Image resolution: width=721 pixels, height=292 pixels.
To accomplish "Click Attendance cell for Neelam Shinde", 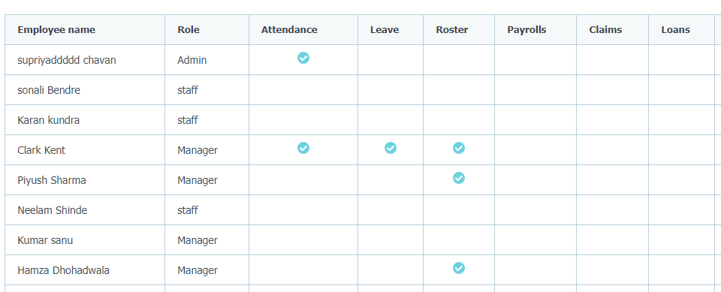I will [x=303, y=209].
